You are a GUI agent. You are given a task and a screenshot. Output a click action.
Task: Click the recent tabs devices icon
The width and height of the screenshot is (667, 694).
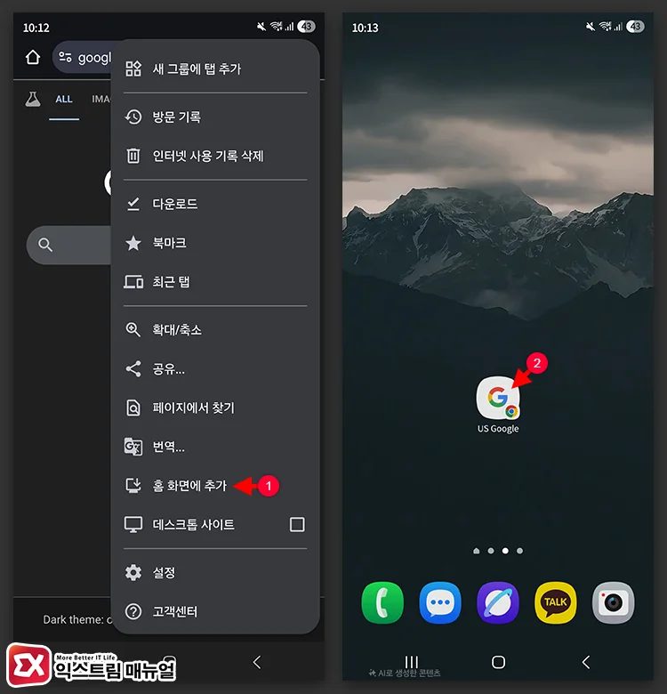[133, 282]
